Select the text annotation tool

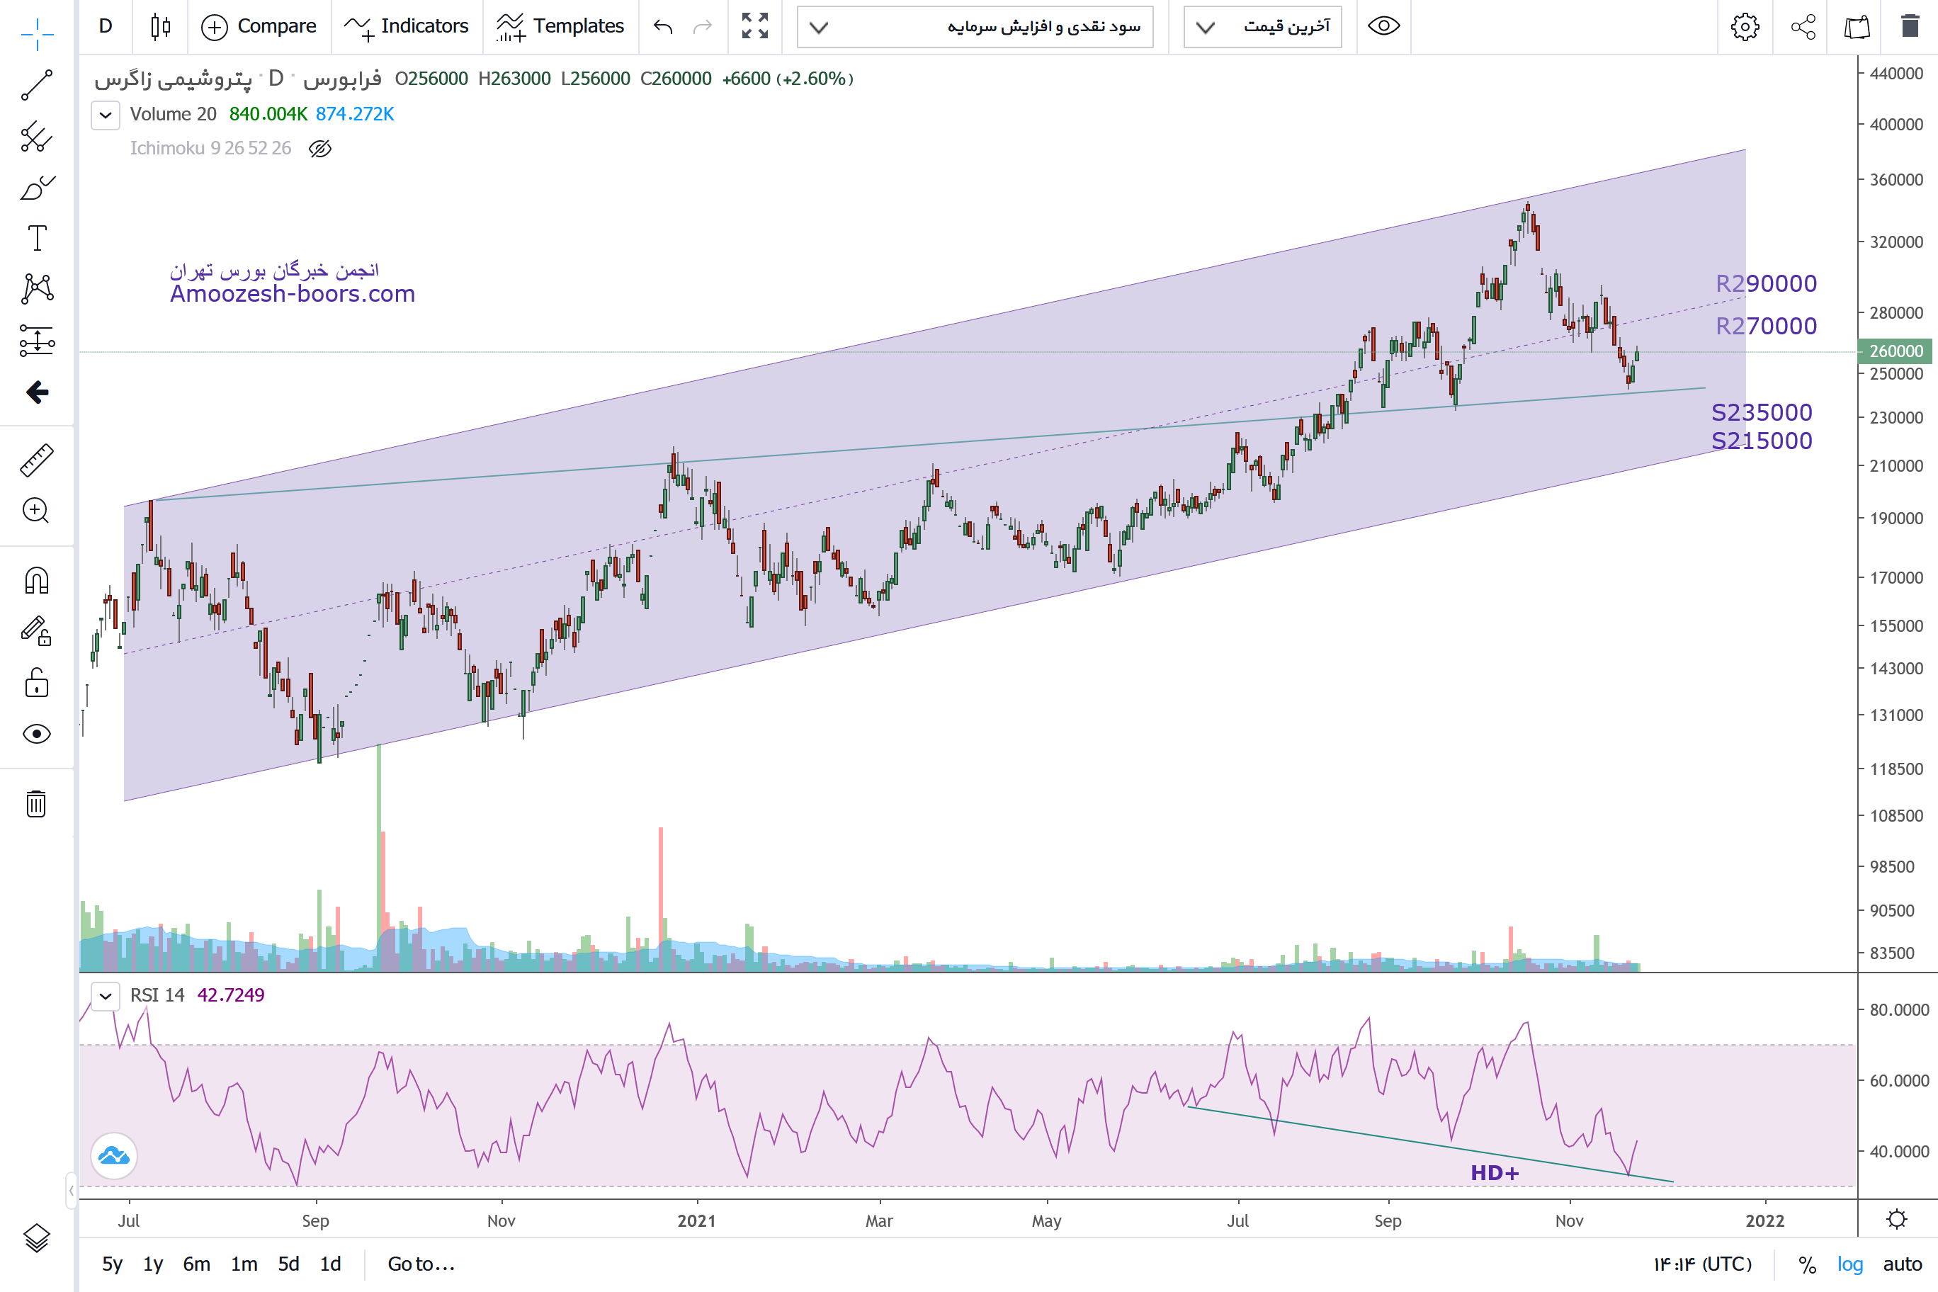tap(37, 238)
